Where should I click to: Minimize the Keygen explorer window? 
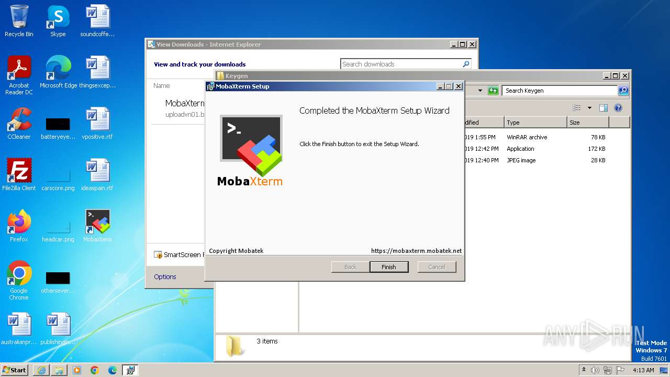pos(607,76)
